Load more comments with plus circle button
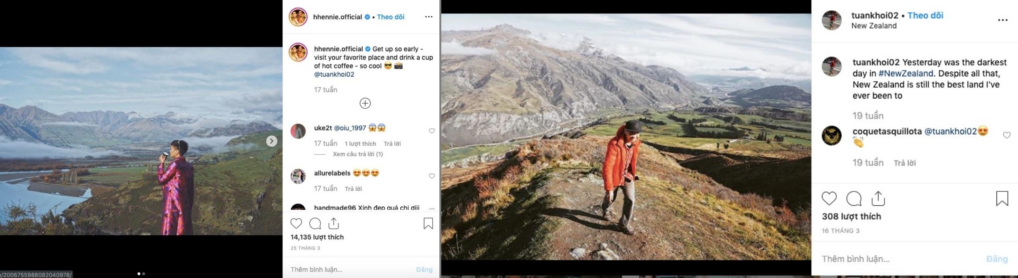The height and width of the screenshot is (278, 1018). click(365, 103)
